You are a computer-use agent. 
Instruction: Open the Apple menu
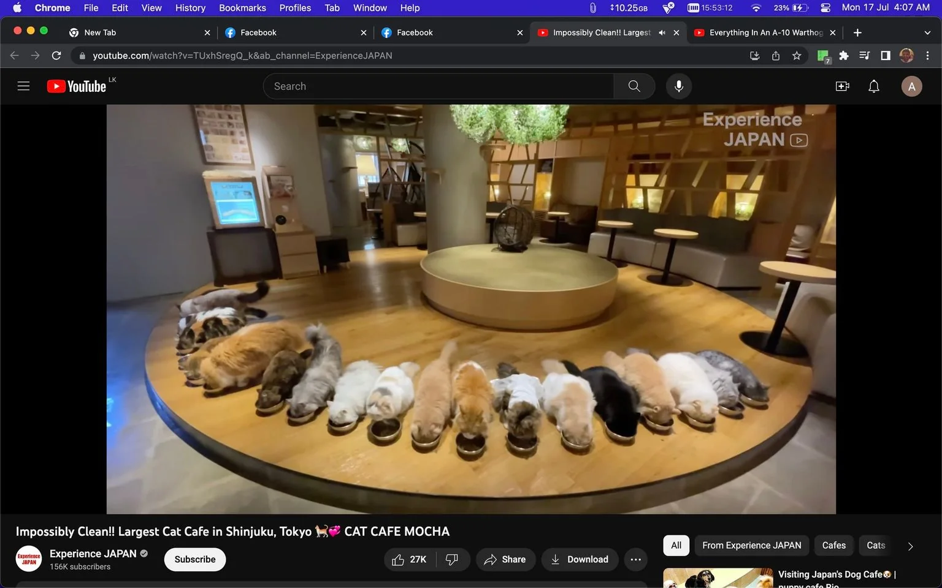(17, 8)
